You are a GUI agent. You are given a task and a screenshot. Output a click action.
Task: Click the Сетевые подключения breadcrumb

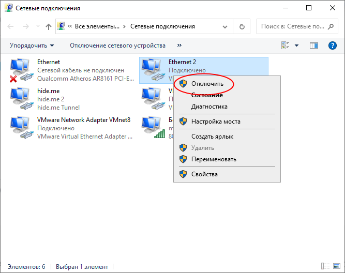(x=162, y=26)
